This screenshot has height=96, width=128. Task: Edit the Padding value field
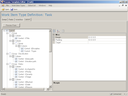[107, 40]
